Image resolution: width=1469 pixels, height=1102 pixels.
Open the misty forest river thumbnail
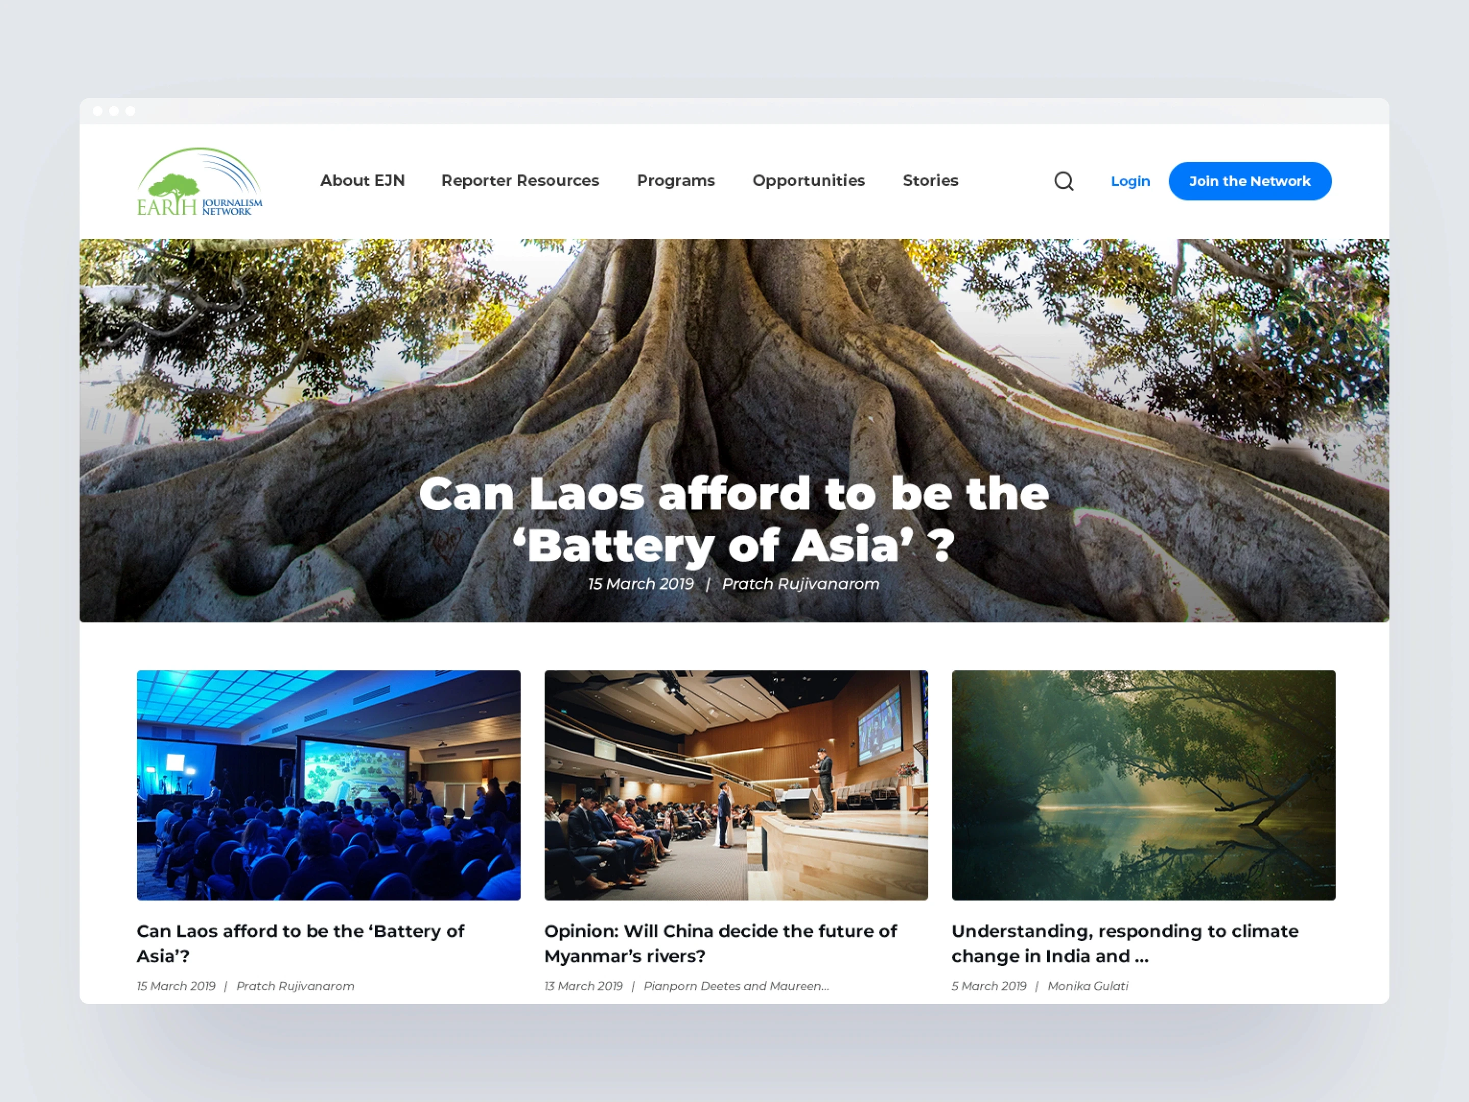coord(1144,785)
